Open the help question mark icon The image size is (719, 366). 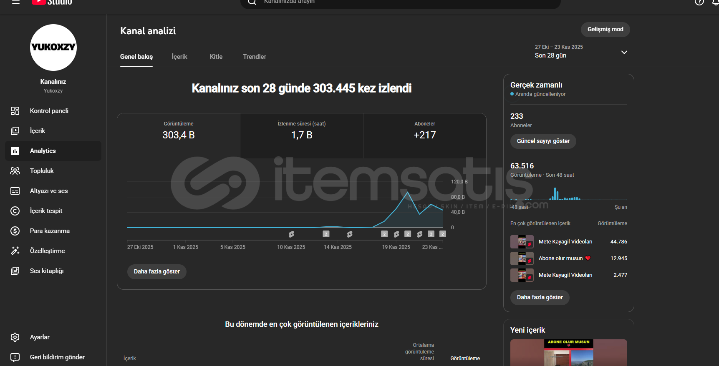point(699,2)
